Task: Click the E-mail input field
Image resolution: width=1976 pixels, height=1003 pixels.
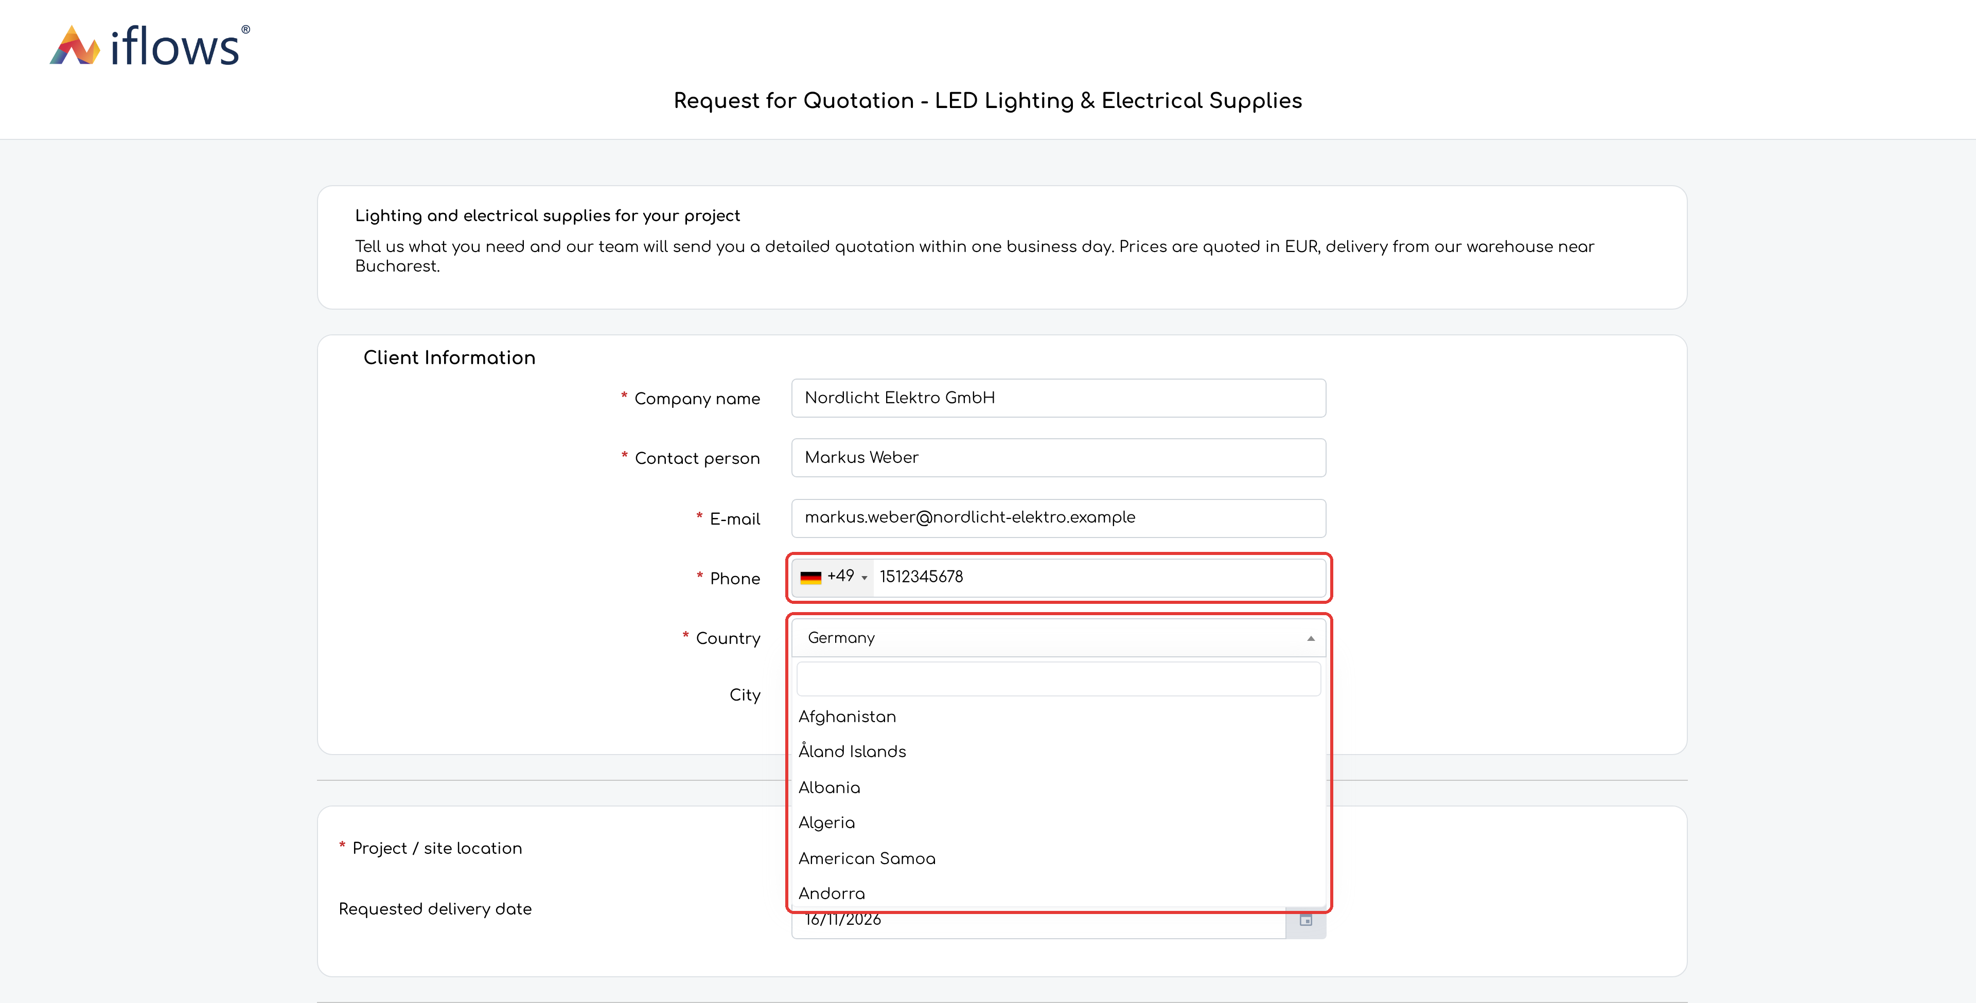Action: (x=1058, y=517)
